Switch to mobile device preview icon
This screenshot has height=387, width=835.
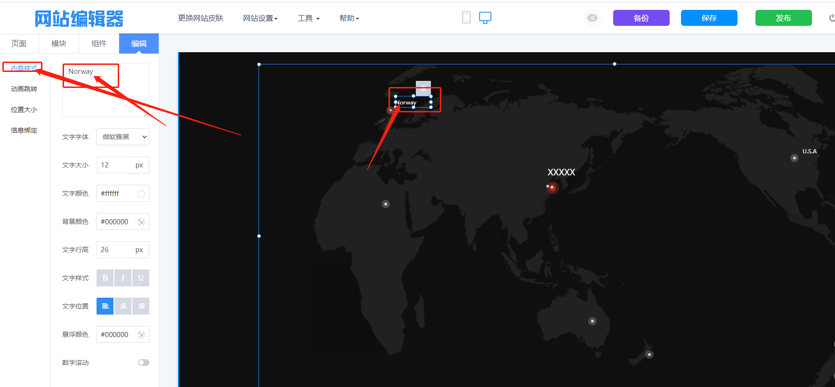[466, 17]
